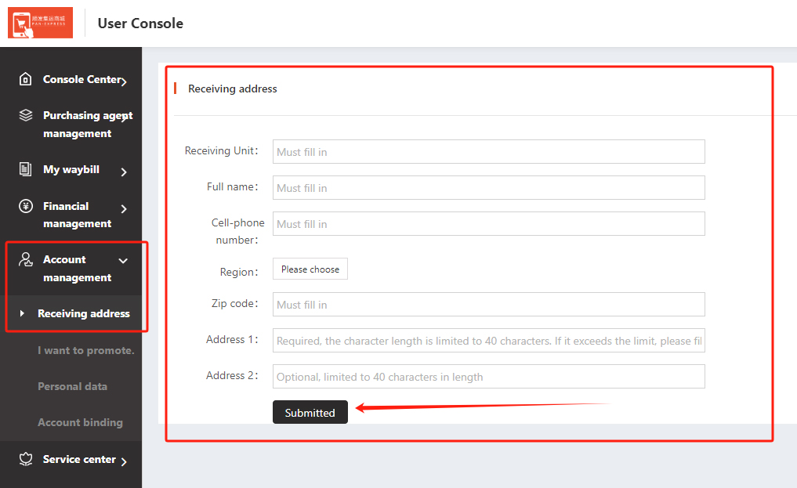Click the Pan-Express logo in the header
The height and width of the screenshot is (488, 797).
tap(40, 23)
